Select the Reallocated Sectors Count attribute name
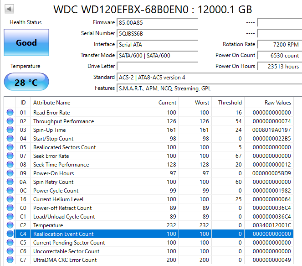 (x=65, y=147)
